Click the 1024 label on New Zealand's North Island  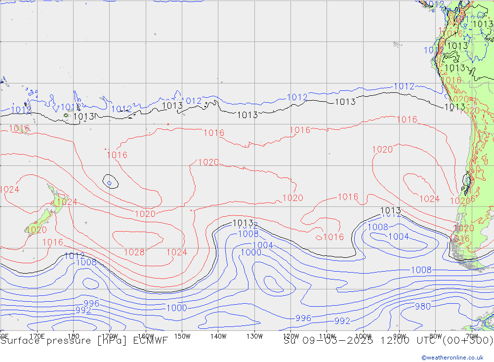click(67, 201)
